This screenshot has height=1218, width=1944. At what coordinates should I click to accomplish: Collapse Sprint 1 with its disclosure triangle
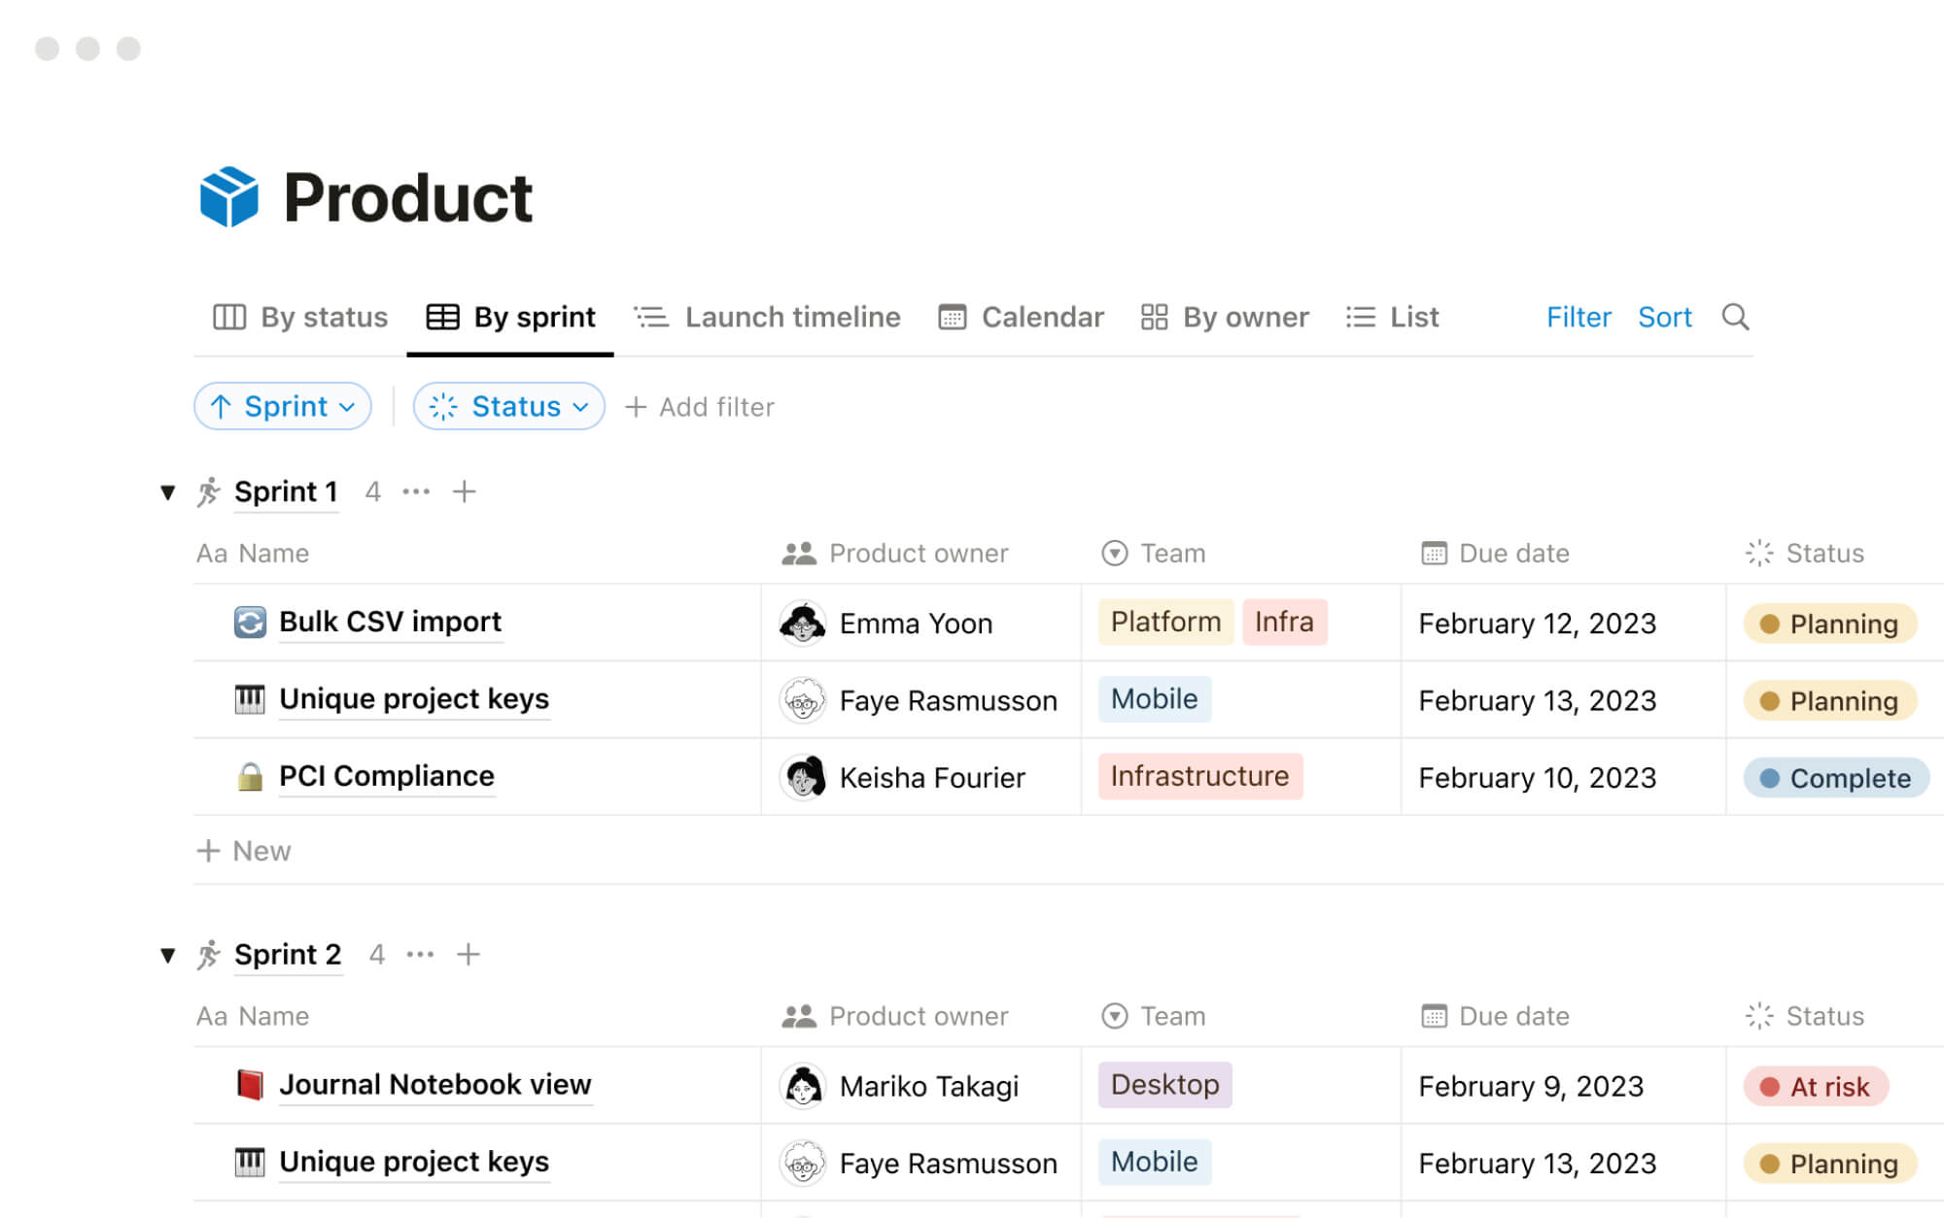[x=168, y=492]
